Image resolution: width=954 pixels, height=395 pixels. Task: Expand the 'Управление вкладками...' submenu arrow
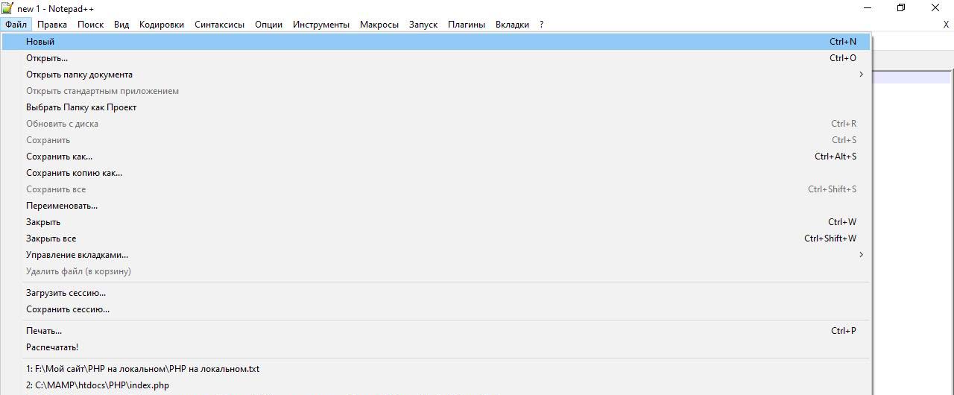(x=861, y=255)
